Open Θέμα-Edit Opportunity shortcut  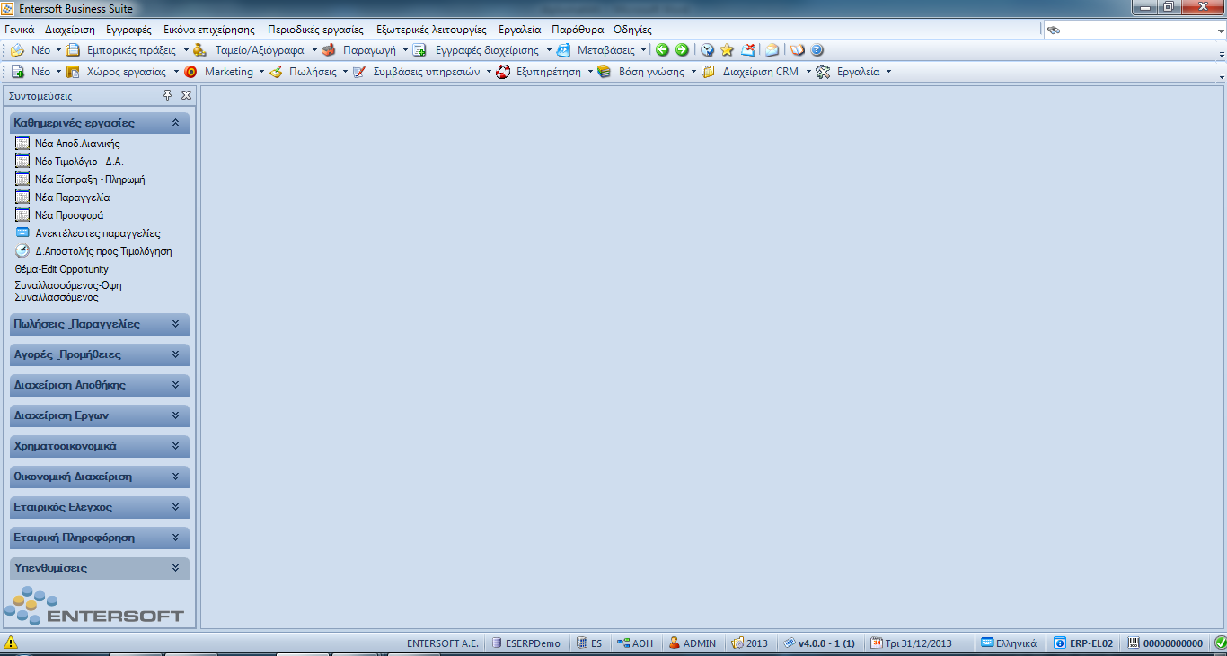click(x=62, y=269)
